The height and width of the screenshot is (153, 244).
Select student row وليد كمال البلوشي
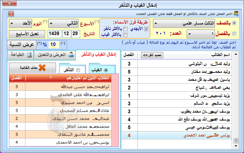(176, 64)
